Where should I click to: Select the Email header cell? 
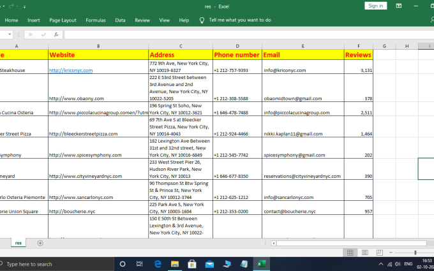coord(303,55)
